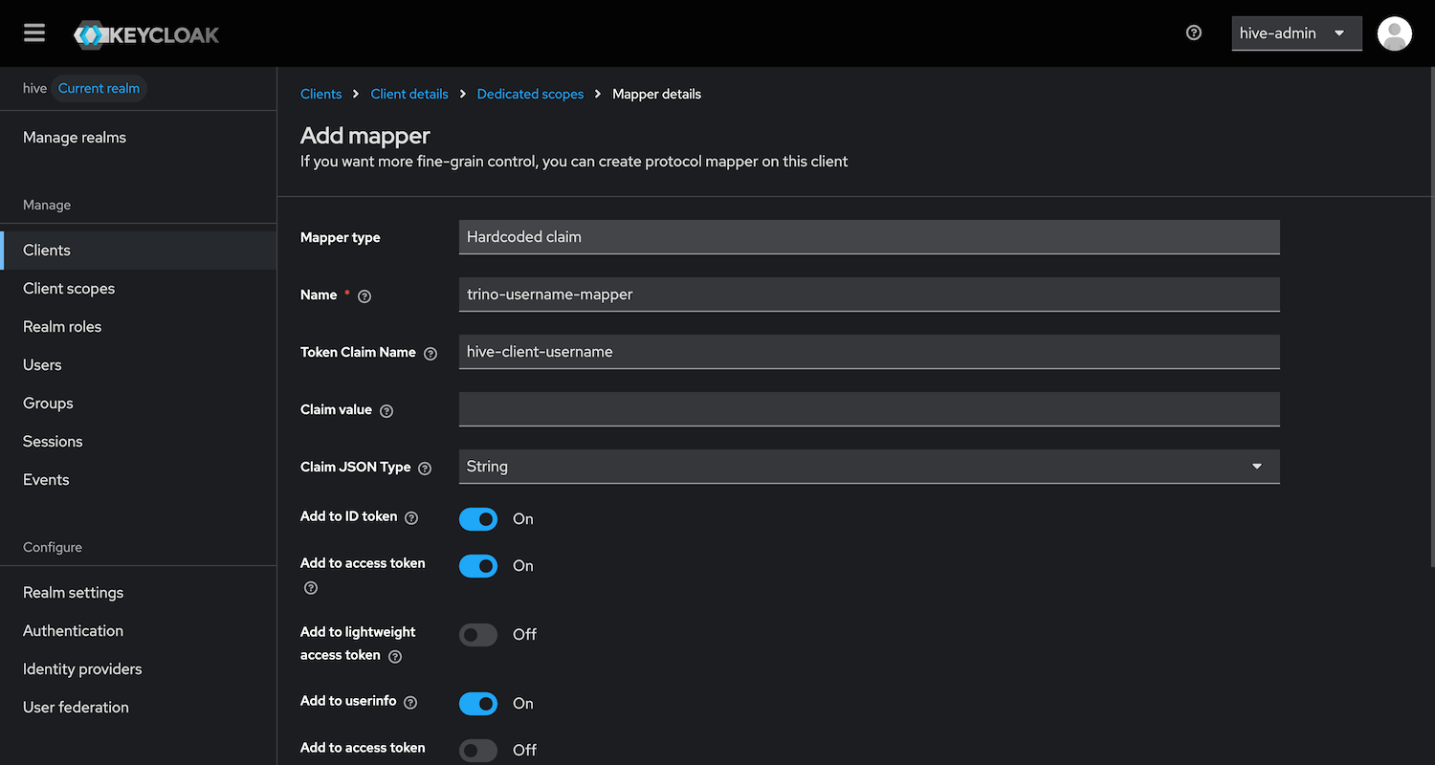Toggle the hamburger sidebar menu icon
This screenshot has height=765, width=1435.
pos(34,33)
